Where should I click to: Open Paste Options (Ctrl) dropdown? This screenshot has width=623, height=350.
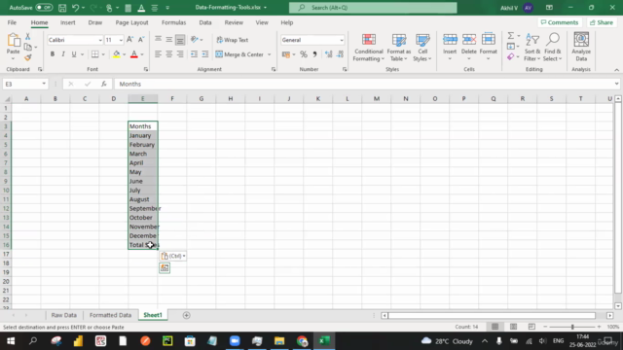pos(173,256)
